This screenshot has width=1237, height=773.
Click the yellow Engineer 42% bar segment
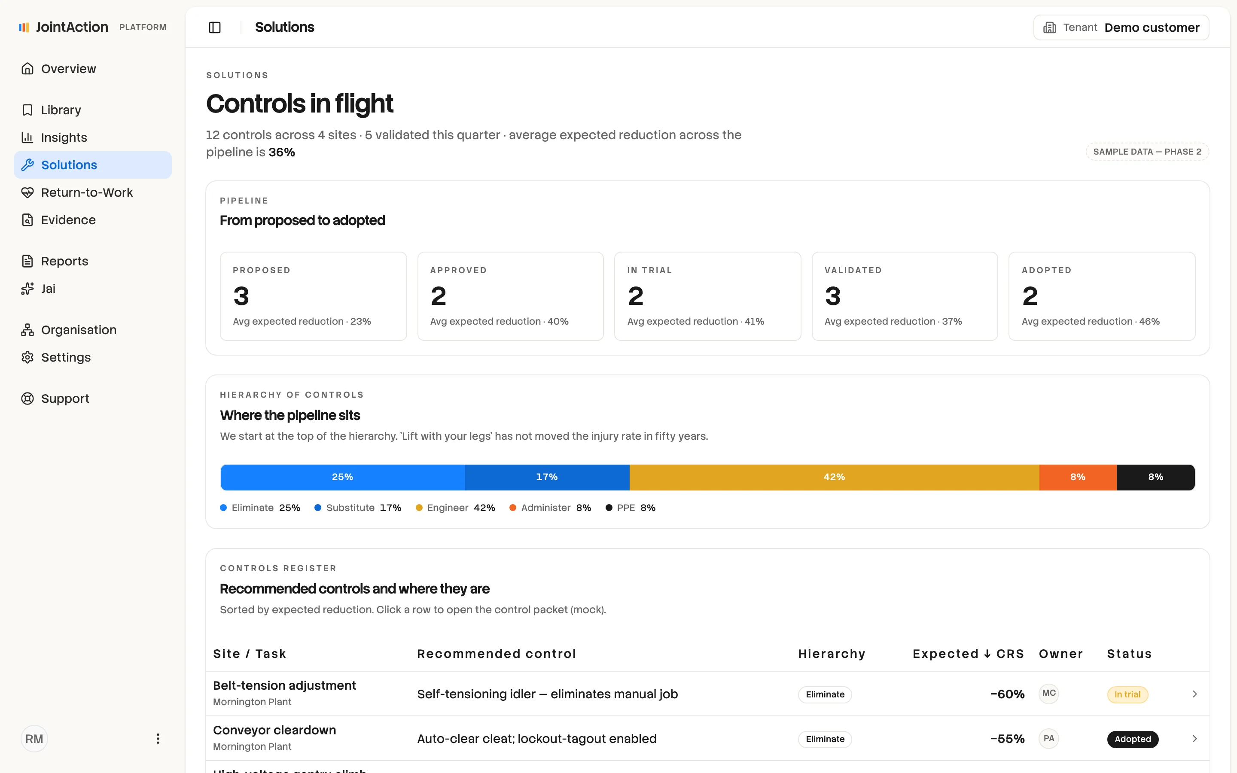(x=834, y=477)
